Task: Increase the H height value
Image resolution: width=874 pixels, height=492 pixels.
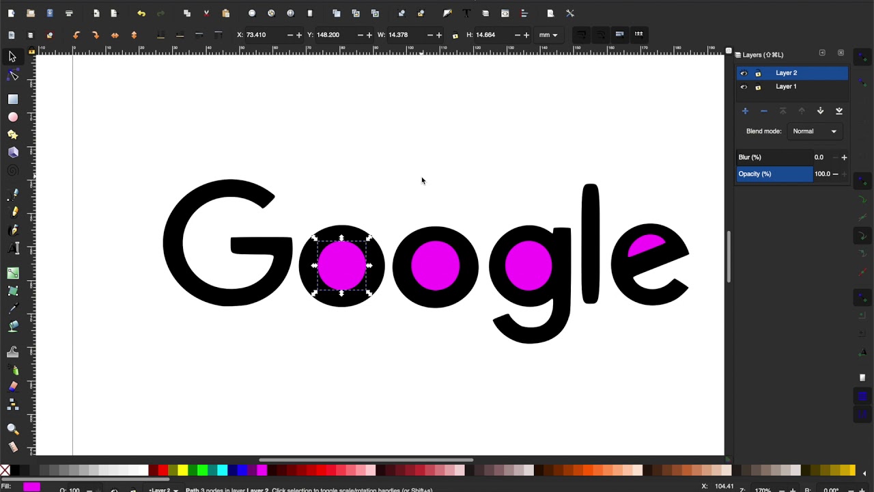Action: click(x=526, y=35)
